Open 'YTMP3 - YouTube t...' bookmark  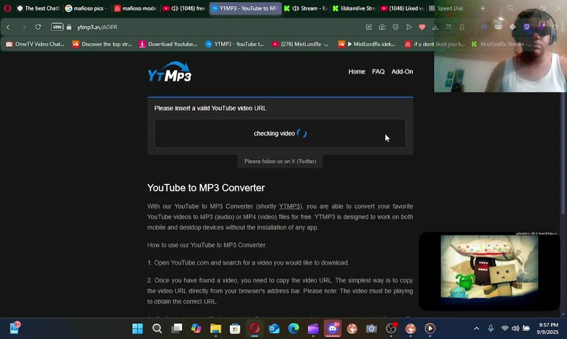pyautogui.click(x=235, y=44)
